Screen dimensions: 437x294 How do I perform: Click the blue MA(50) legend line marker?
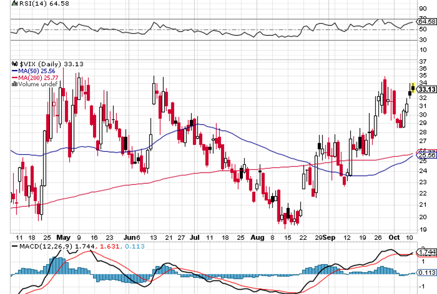tap(14, 71)
